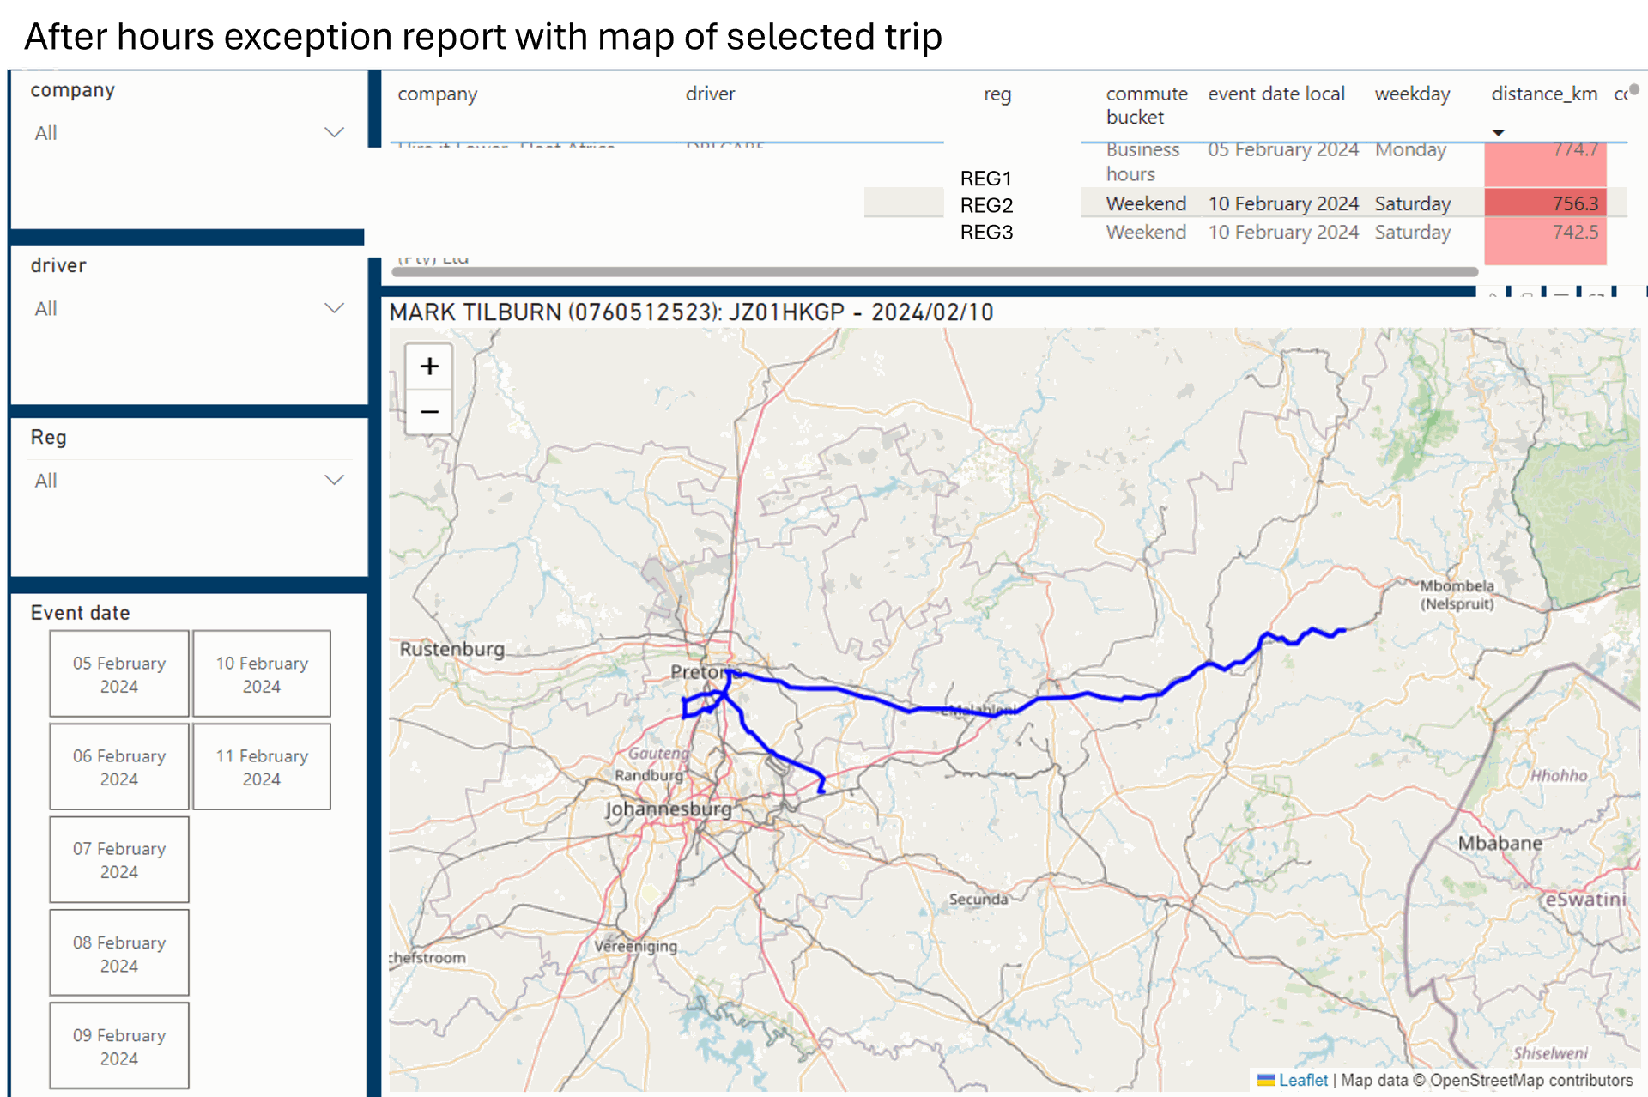
Task: Open the driver slicer dropdown
Action: point(334,308)
